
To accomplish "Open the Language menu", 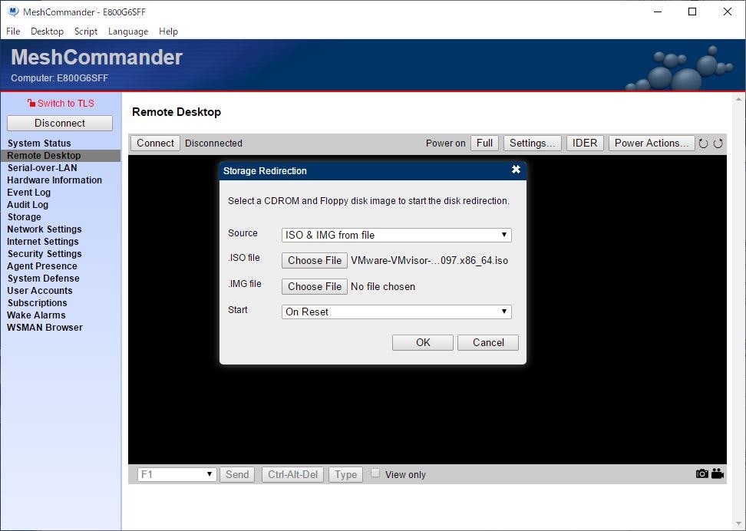I will click(128, 31).
